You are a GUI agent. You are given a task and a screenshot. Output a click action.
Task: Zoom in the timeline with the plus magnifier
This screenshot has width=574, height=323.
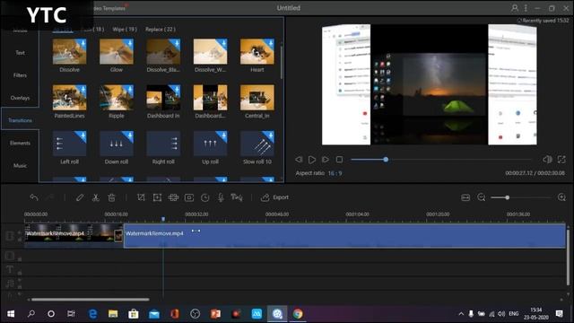pyautogui.click(x=561, y=197)
